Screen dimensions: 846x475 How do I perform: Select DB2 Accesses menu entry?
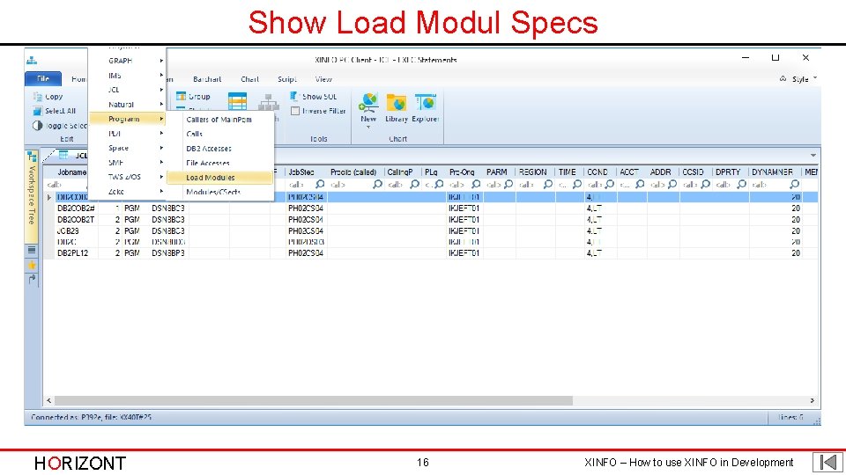pos(219,149)
